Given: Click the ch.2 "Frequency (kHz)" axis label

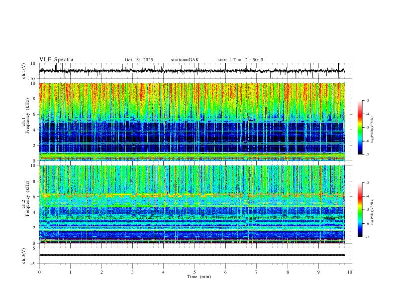Looking at the screenshot, I should pyautogui.click(x=28, y=198).
